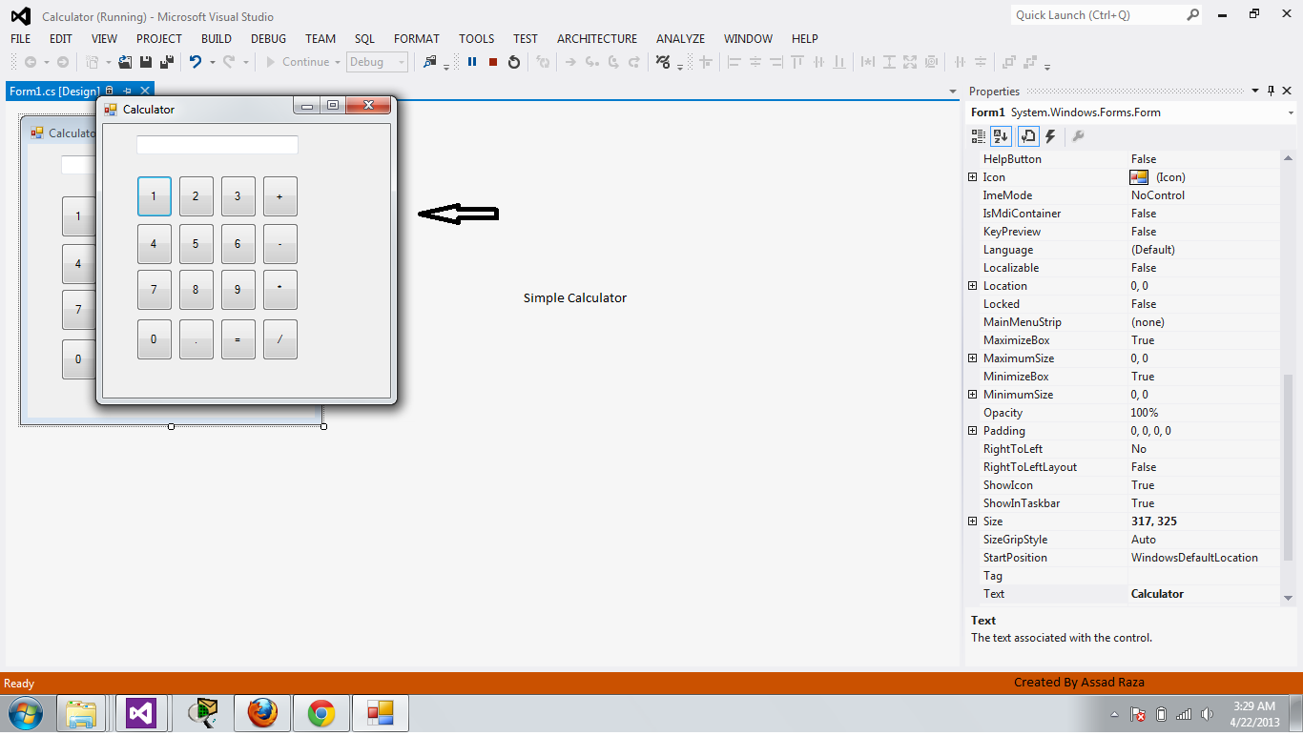Click the Break All pause icon
This screenshot has height=736, width=1303.
click(x=471, y=61)
